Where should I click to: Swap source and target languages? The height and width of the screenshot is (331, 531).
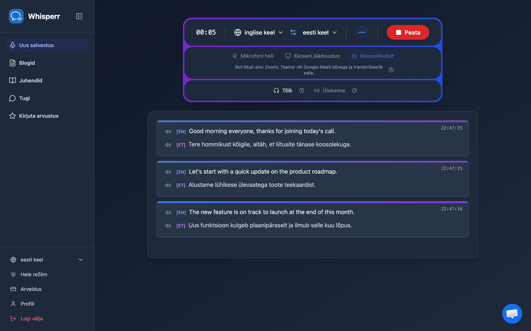point(293,32)
